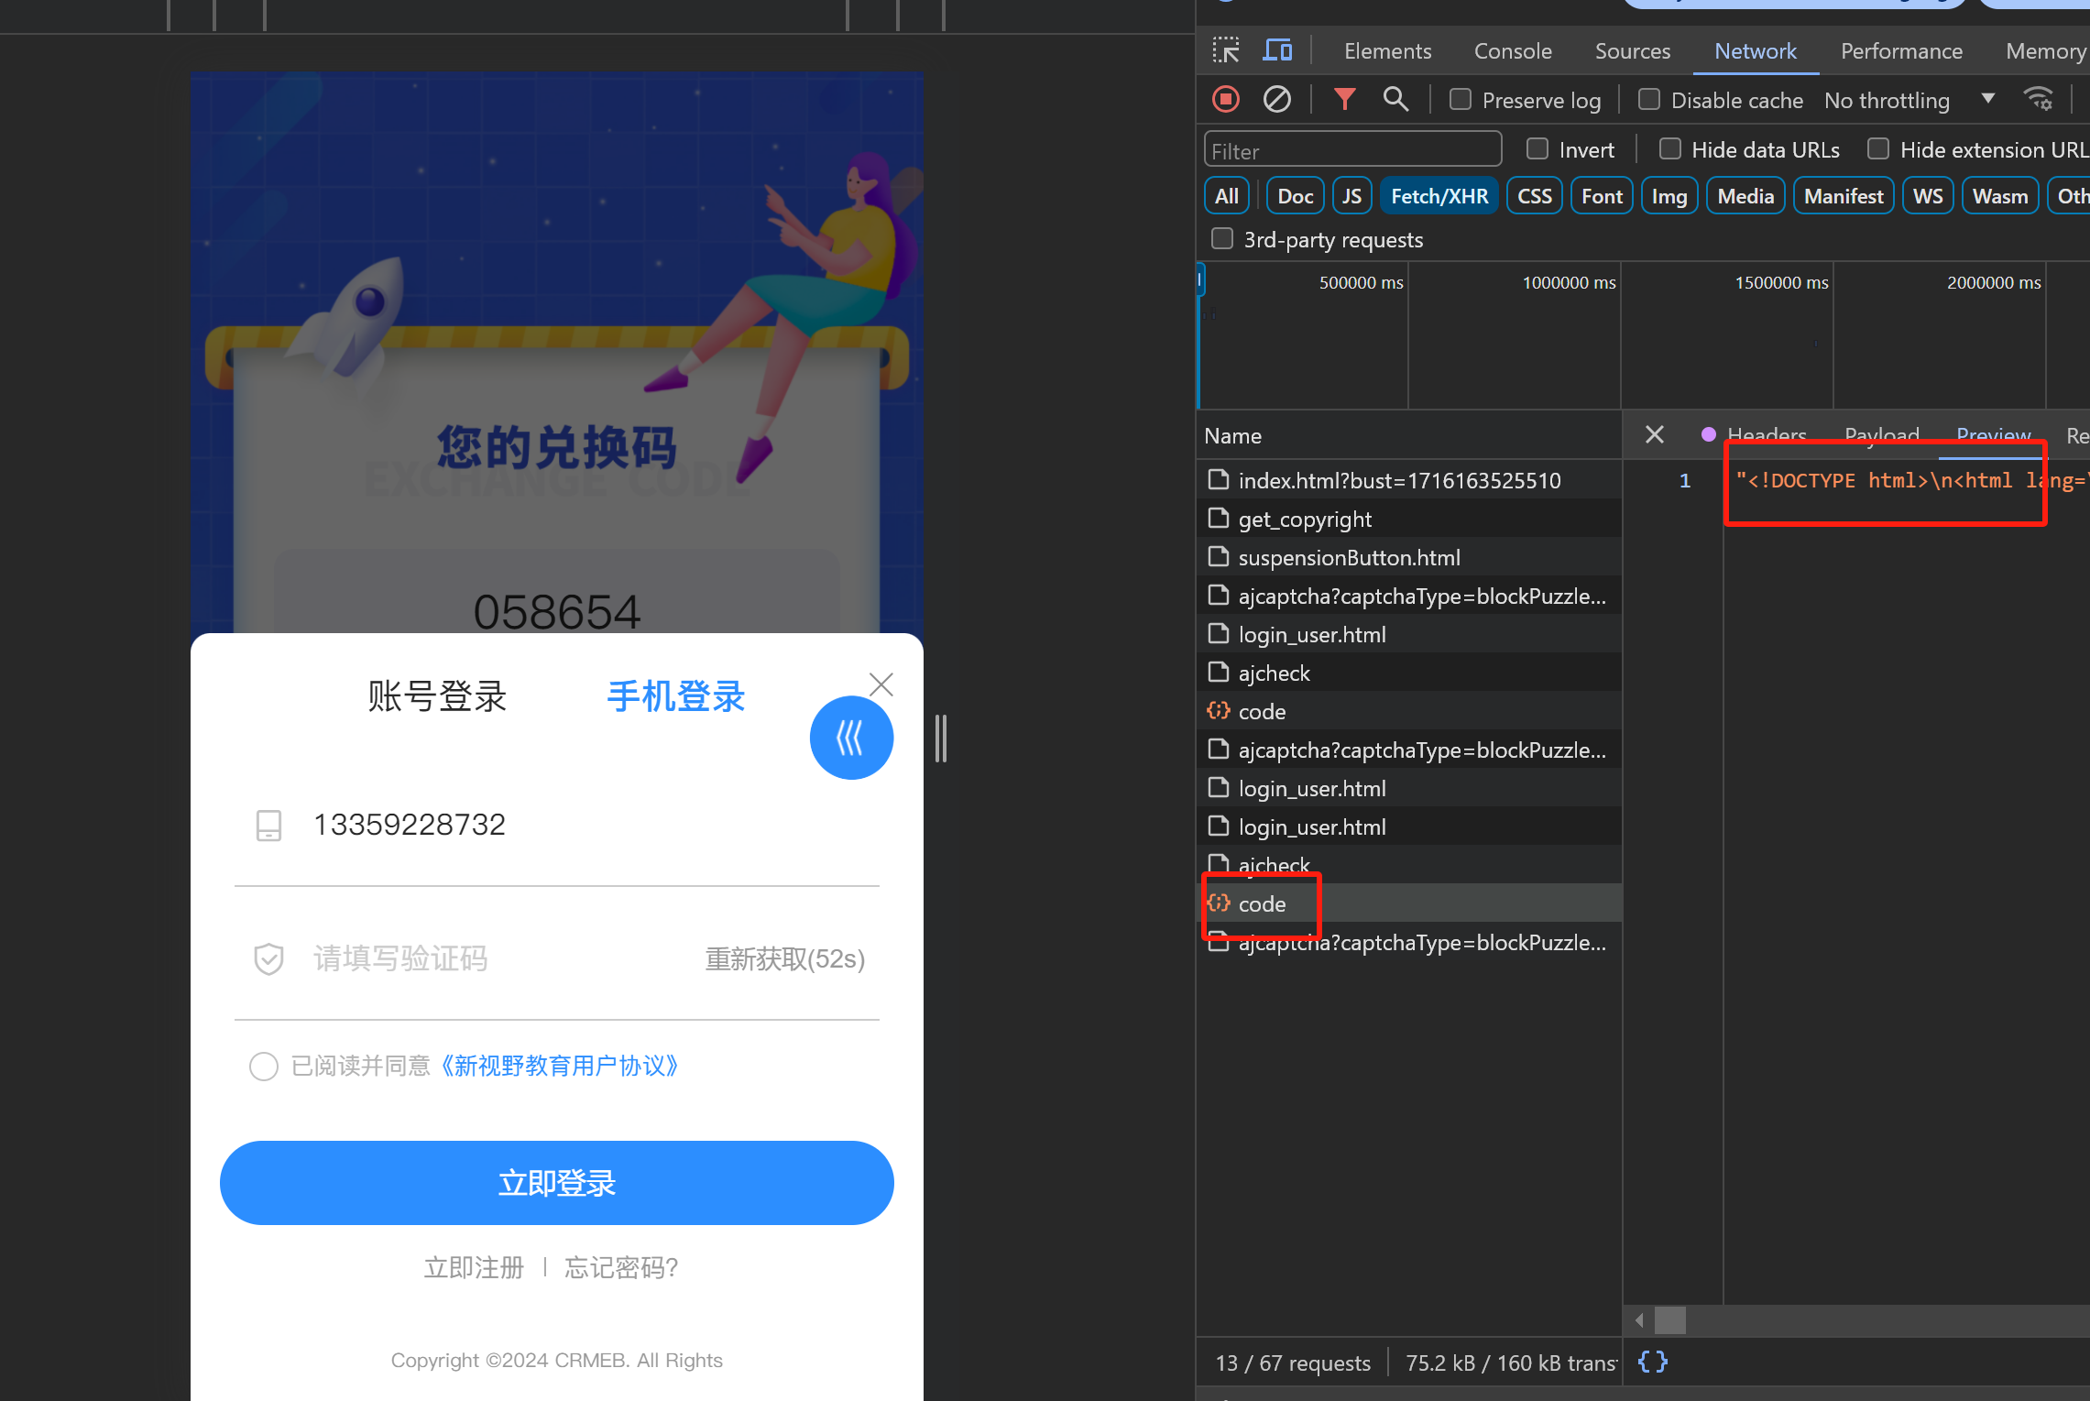The image size is (2090, 1401).
Task: Check the Invert filter option
Action: tap(1537, 148)
